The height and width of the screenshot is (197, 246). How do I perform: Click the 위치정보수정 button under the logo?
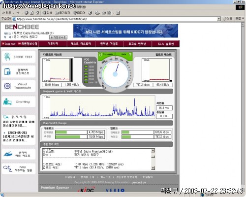58,37
